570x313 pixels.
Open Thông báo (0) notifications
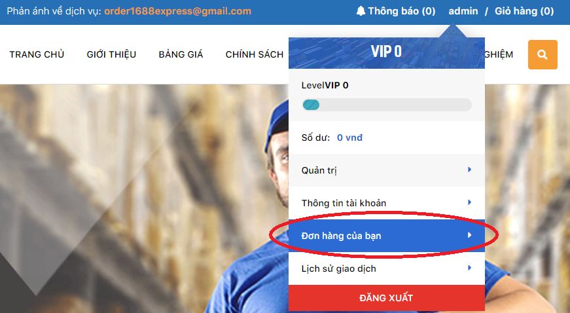coord(401,11)
